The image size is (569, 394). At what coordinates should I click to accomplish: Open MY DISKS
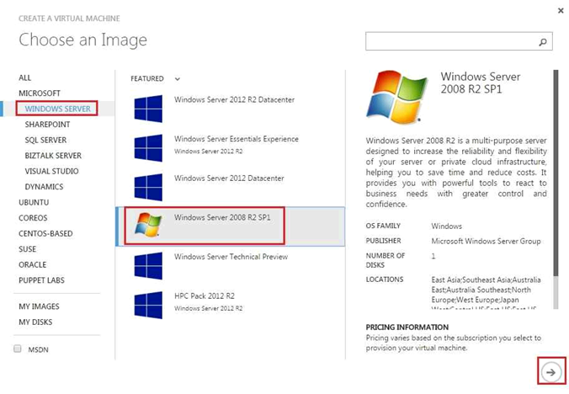35,322
